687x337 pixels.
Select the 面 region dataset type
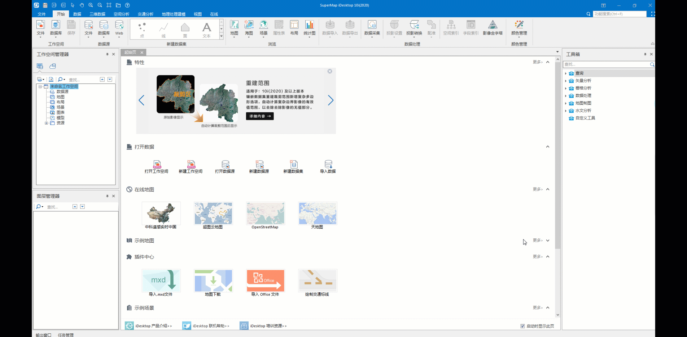[185, 30]
